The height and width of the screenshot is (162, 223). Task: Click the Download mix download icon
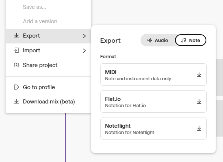click(16, 102)
